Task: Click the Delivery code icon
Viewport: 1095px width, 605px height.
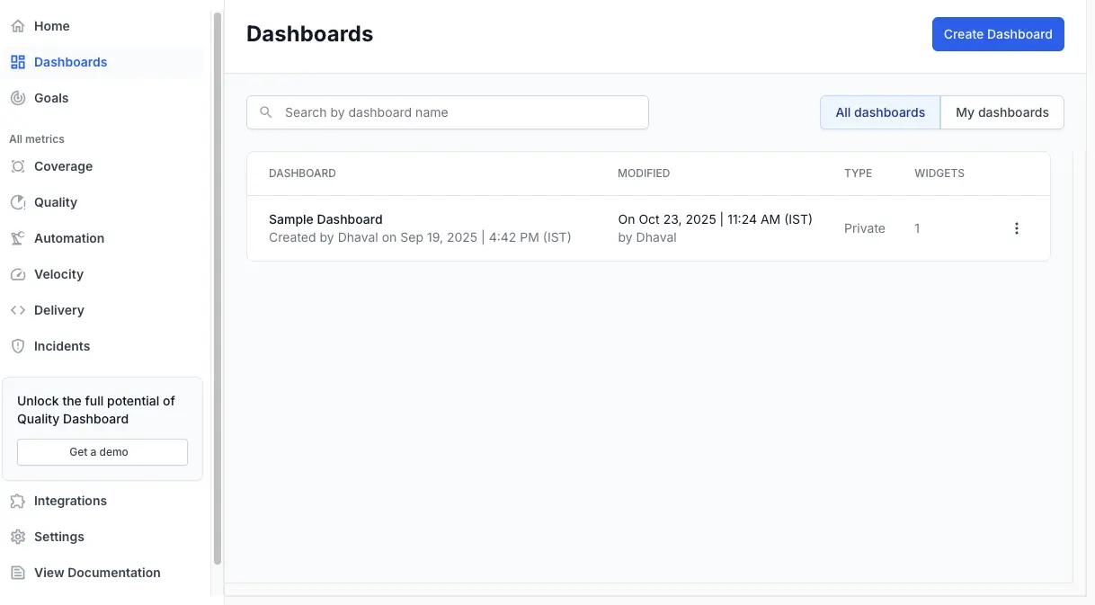Action: (15, 310)
